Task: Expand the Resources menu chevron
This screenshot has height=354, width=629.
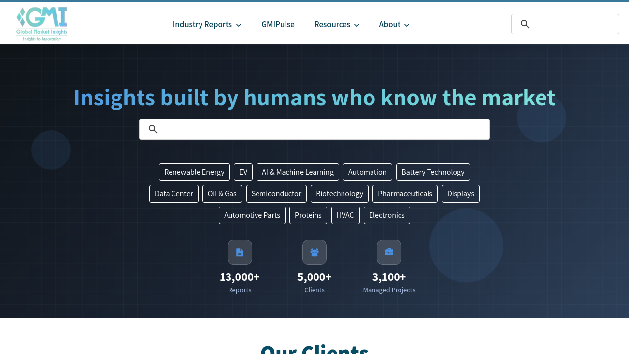Action: (x=357, y=25)
